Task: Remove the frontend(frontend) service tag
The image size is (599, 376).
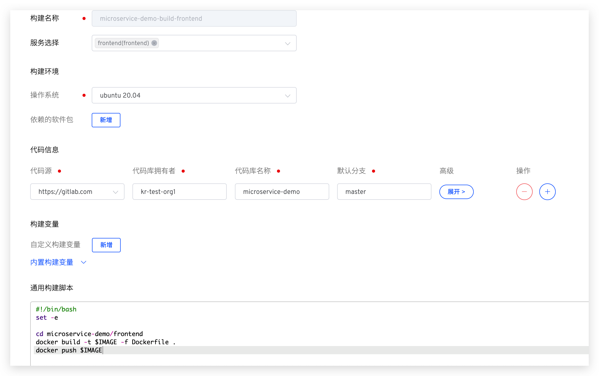Action: (154, 43)
